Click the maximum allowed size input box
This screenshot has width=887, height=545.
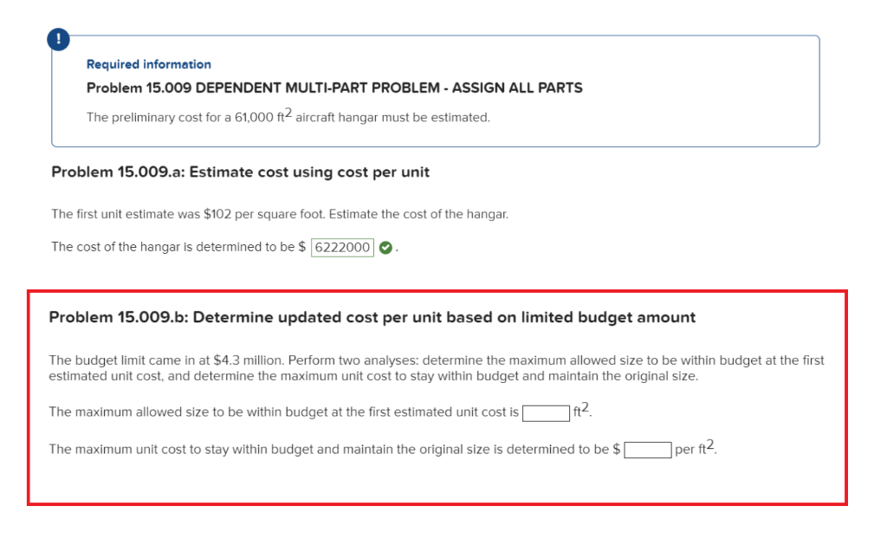545,412
